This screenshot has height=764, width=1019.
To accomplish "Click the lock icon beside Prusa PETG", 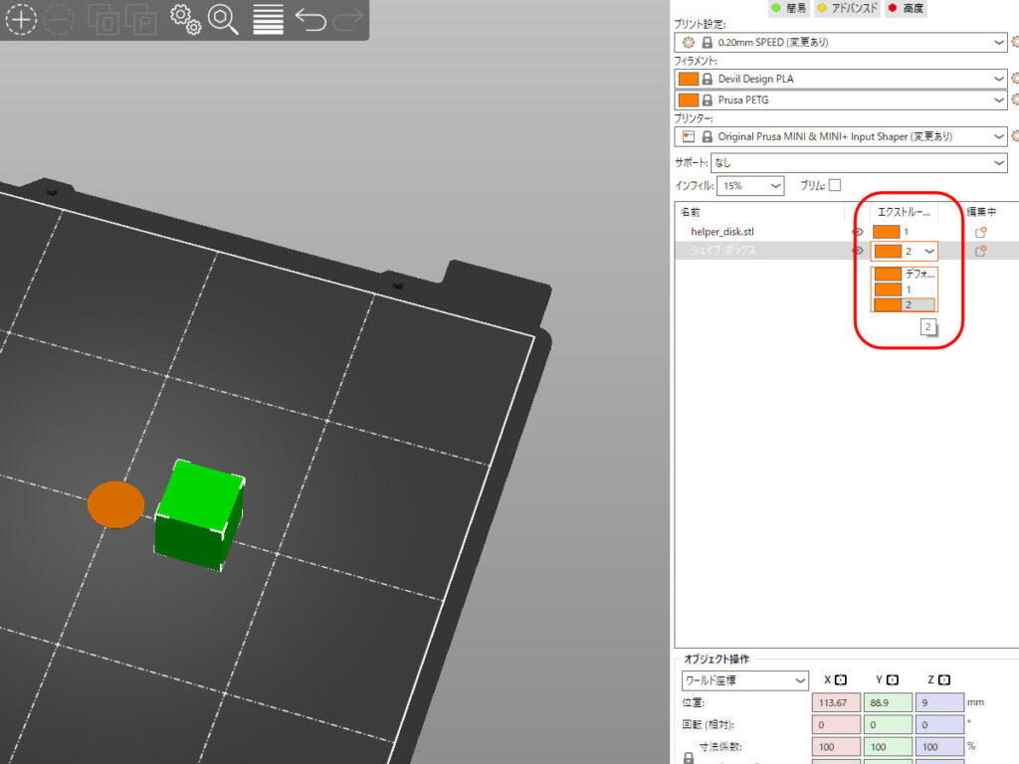I will point(708,100).
